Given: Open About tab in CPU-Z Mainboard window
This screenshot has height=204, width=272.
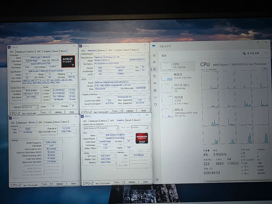Looking at the screenshot, I should point(134,50).
